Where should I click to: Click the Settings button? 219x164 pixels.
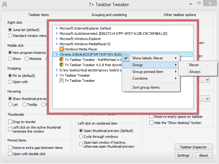(x=183, y=155)
